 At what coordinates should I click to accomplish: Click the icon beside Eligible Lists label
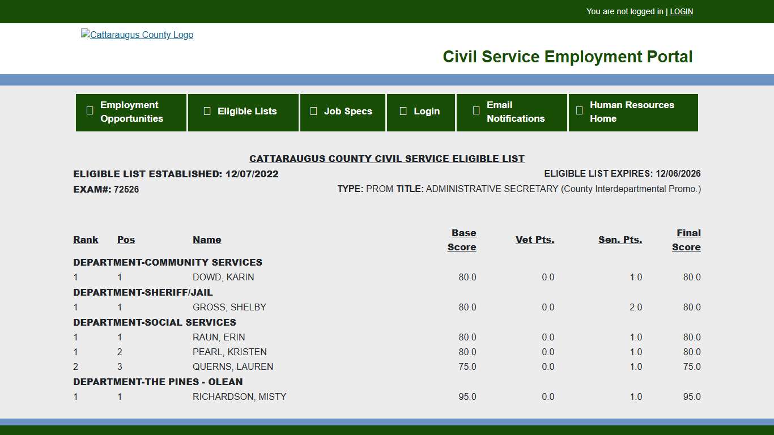[x=207, y=111]
